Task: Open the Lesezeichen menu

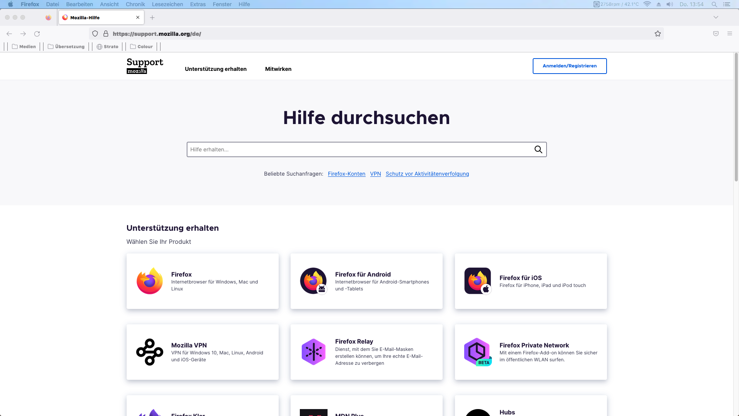Action: tap(167, 4)
